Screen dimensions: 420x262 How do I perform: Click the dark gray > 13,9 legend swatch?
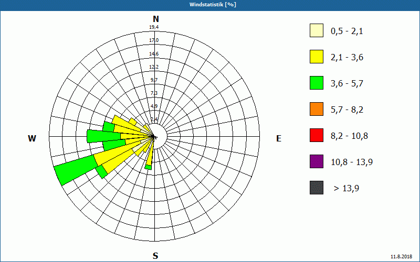(x=317, y=188)
